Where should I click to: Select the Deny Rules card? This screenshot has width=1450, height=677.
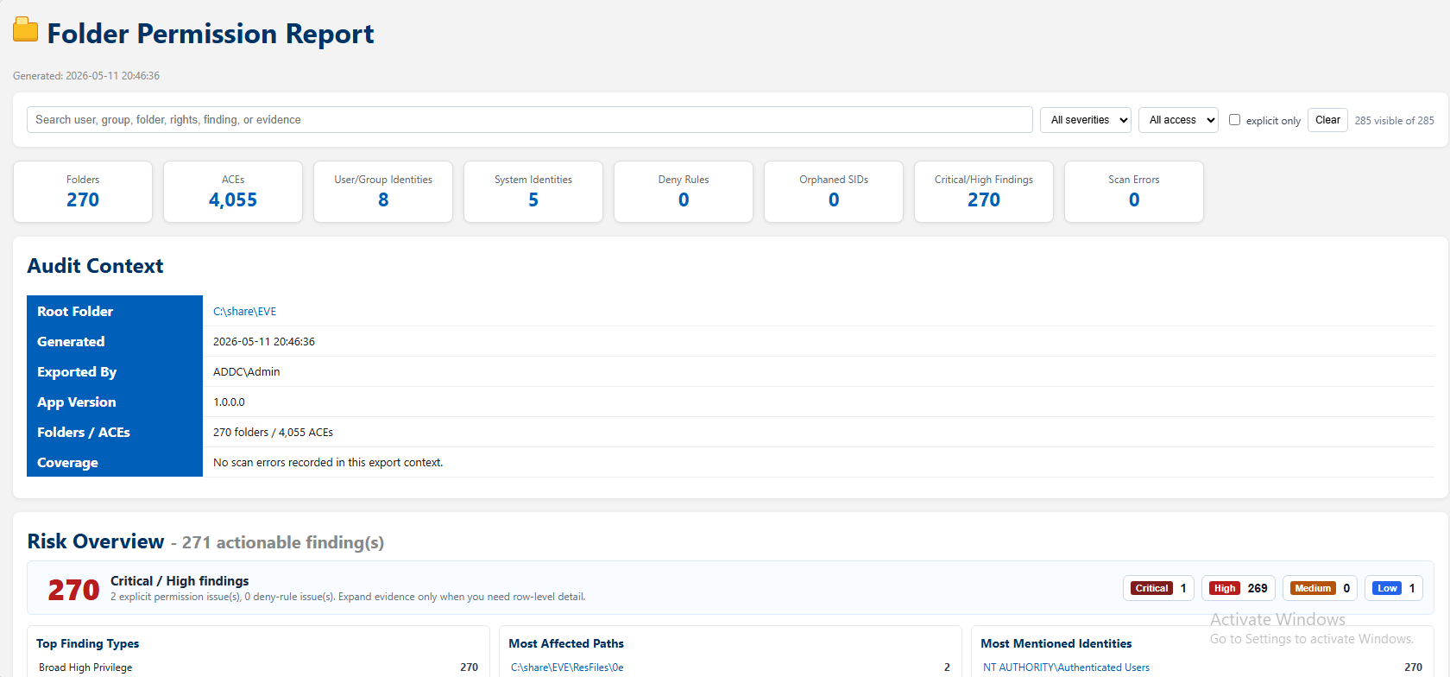pyautogui.click(x=684, y=192)
